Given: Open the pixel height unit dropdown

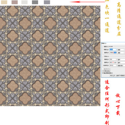Looking at the screenshot, I should pyautogui.click(x=121, y=53).
